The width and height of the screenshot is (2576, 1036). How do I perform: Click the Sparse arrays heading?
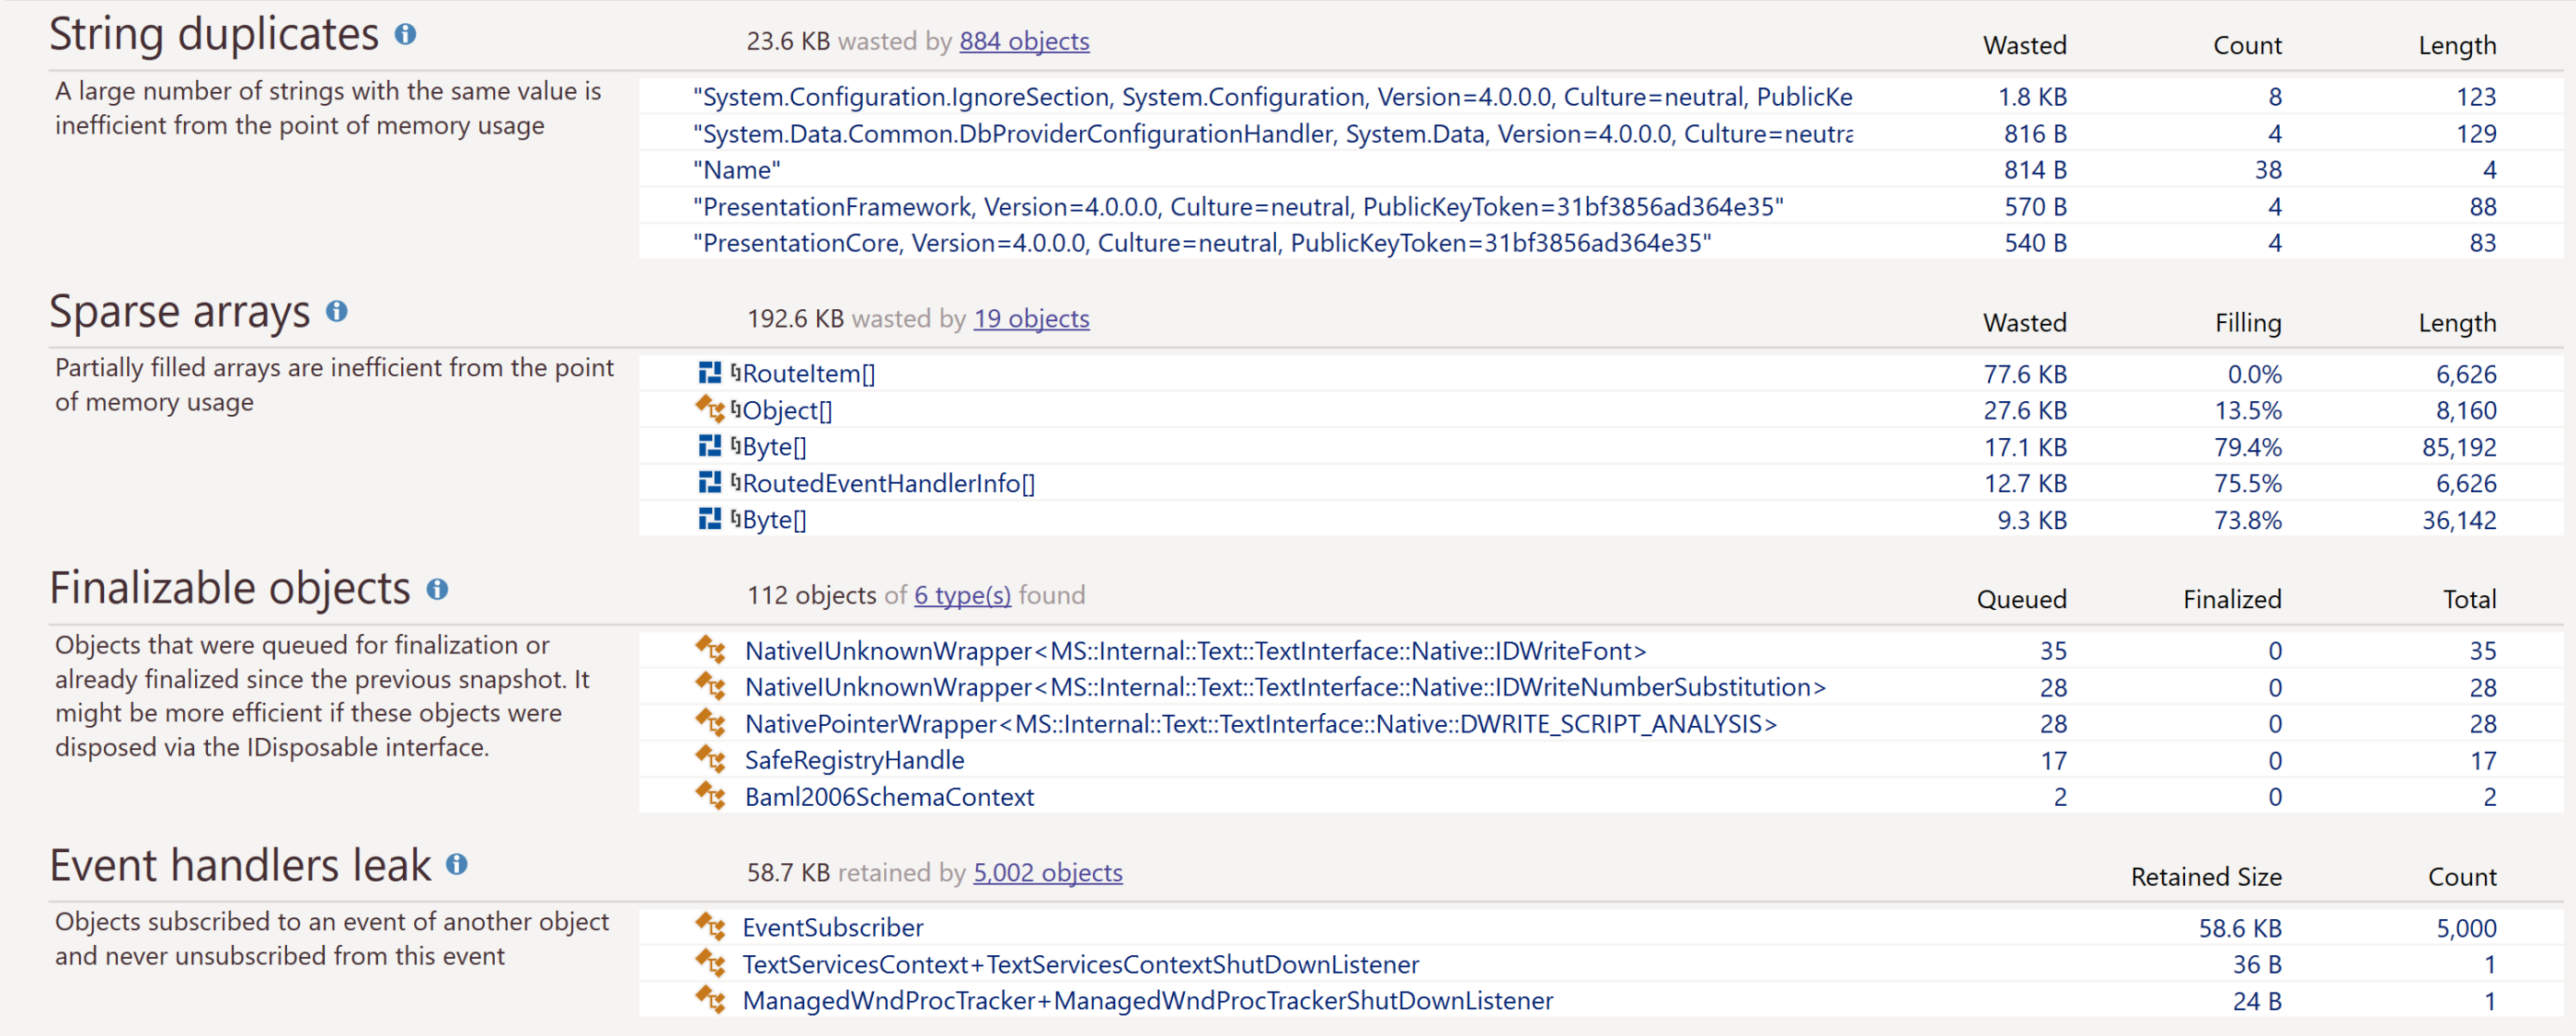tap(180, 312)
